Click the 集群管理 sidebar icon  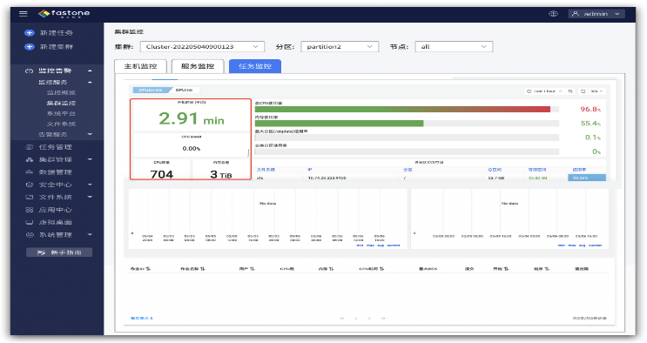pos(30,159)
